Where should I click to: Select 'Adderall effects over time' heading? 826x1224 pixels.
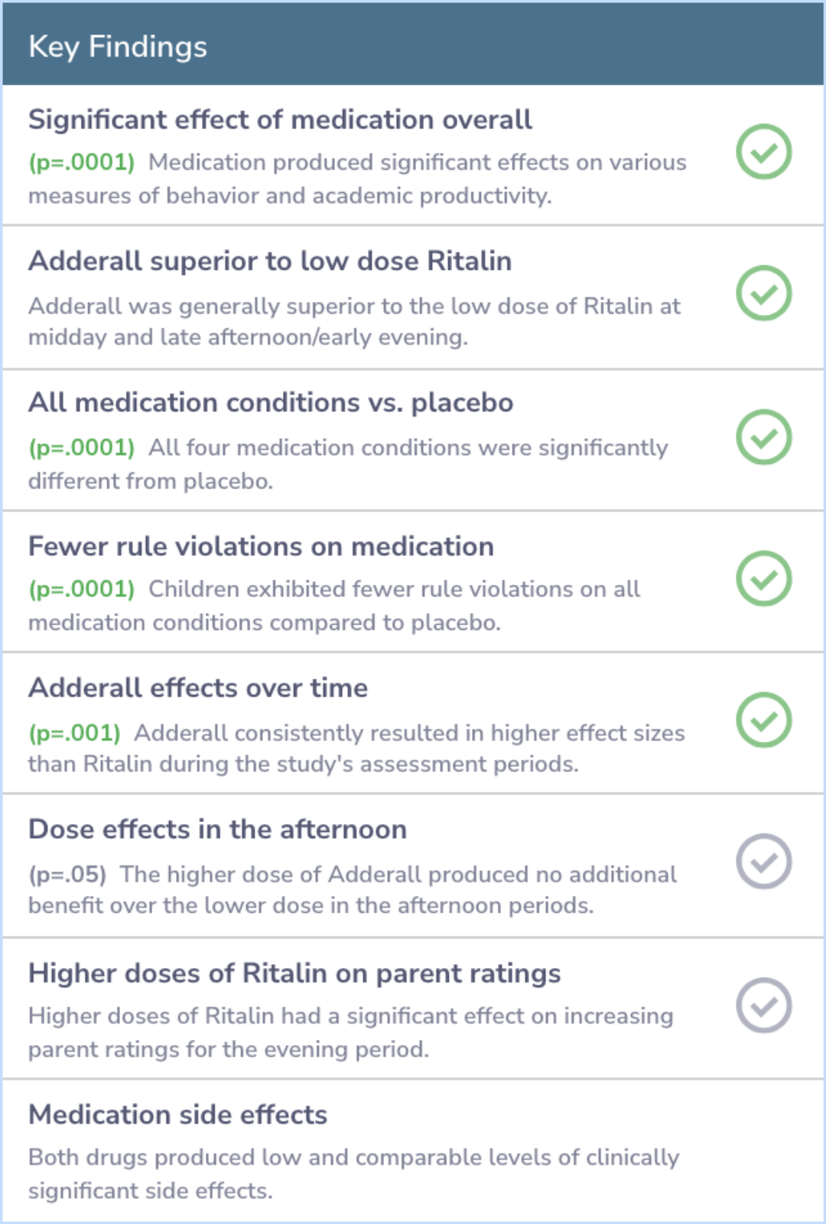pos(198,687)
